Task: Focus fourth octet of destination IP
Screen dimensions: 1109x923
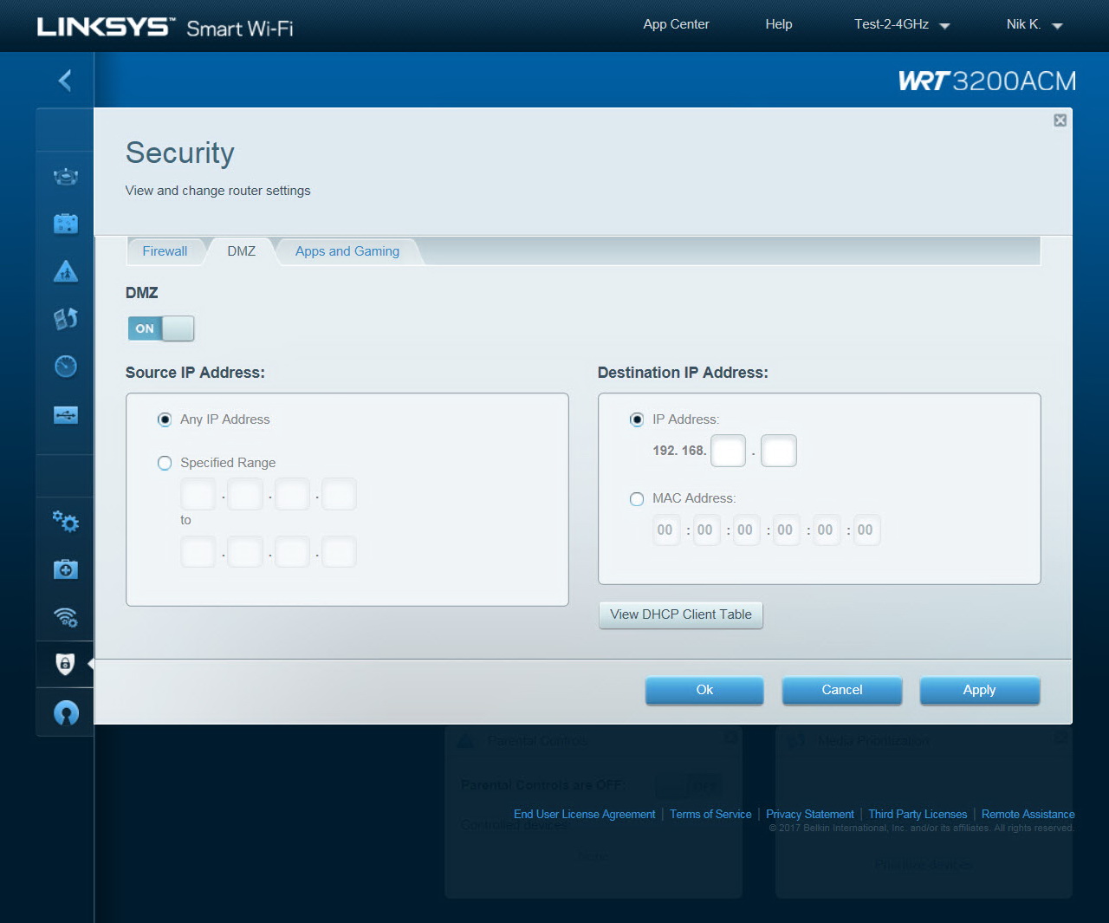Action: [x=778, y=451]
